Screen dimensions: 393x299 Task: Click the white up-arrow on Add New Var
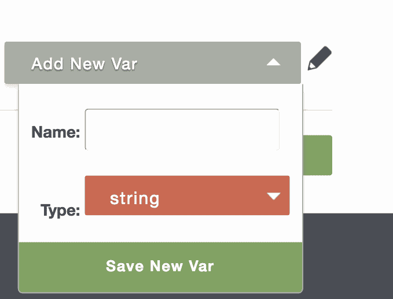point(273,62)
